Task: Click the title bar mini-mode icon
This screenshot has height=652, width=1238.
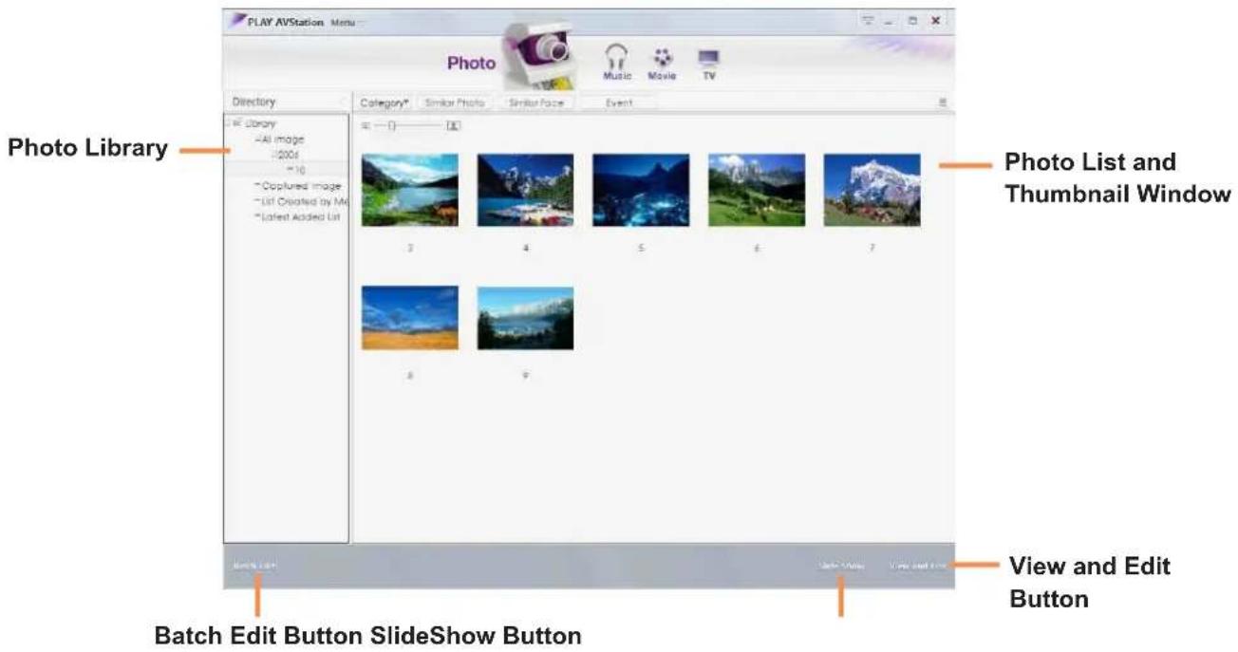Action: coord(867,20)
